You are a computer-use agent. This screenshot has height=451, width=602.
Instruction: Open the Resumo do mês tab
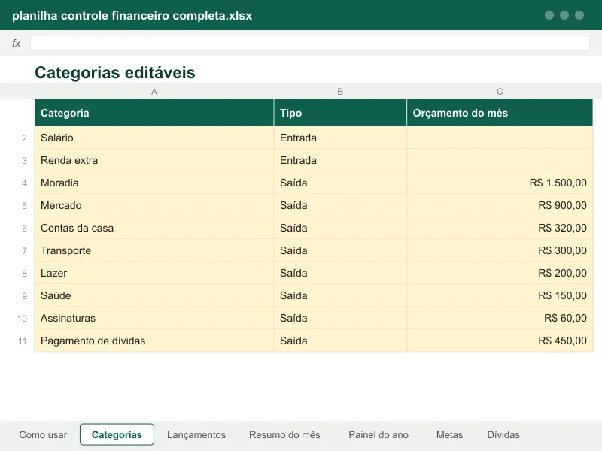(x=284, y=434)
